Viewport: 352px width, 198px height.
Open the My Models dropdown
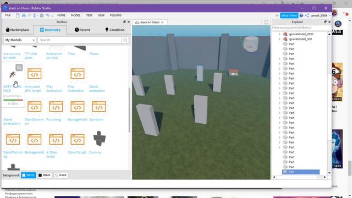[x=20, y=40]
